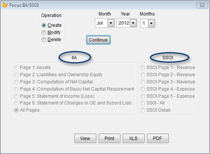Click the Continue button
This screenshot has height=154, width=210.
click(98, 40)
